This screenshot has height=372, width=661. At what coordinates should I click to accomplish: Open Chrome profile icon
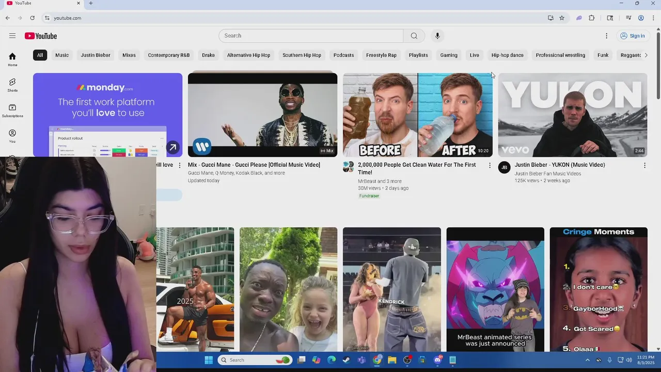641,18
